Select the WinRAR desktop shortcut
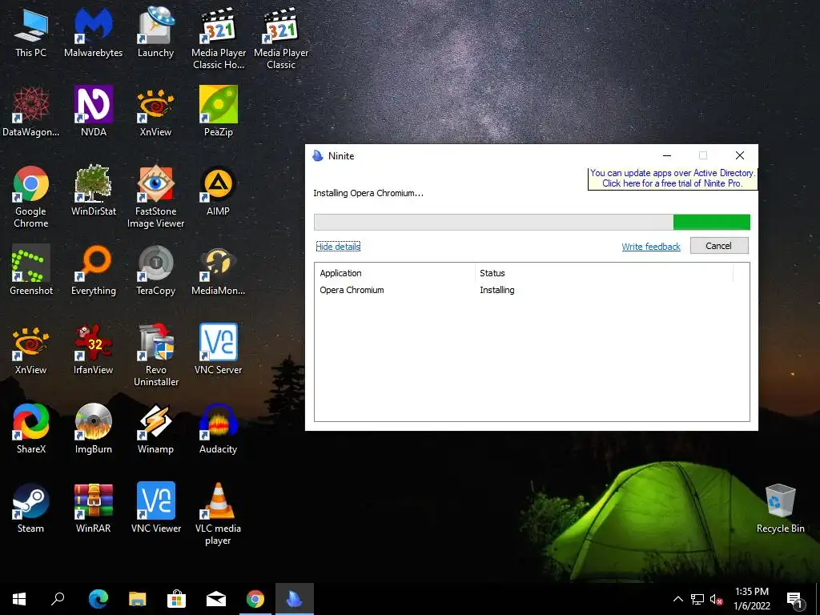 (x=93, y=508)
